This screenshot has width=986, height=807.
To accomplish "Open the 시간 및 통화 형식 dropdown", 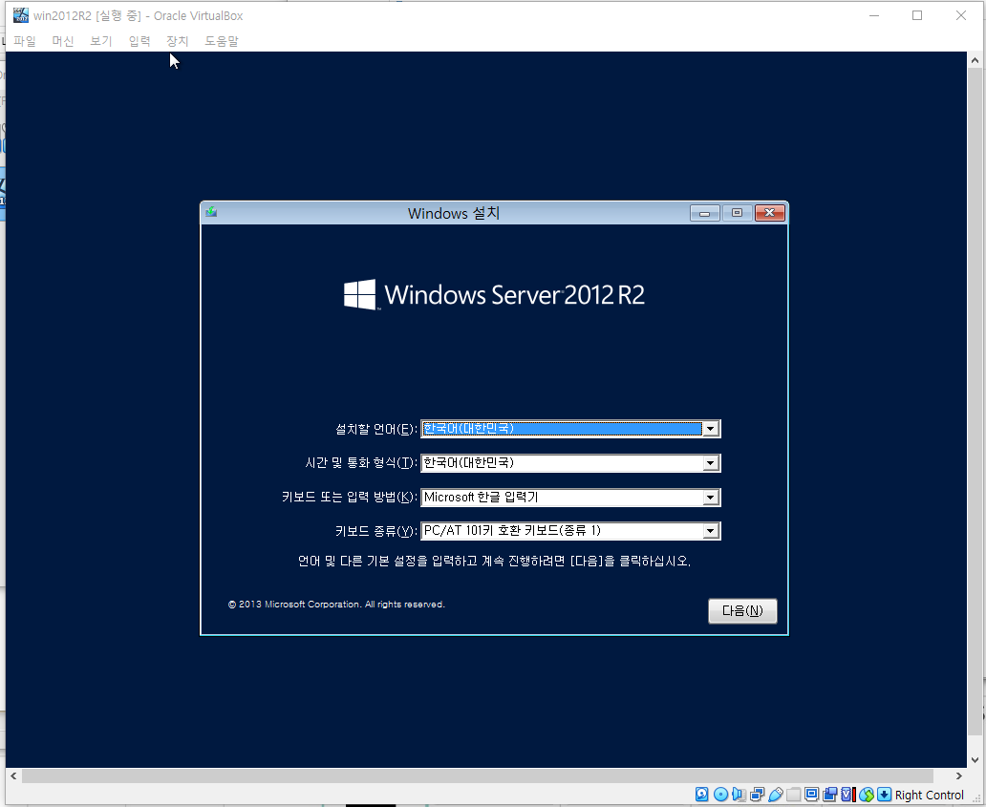I will coord(710,463).
